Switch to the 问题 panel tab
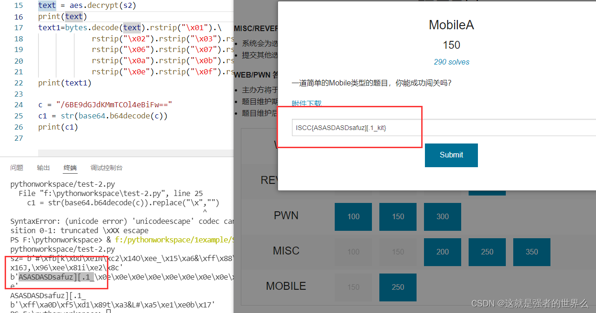Image resolution: width=596 pixels, height=313 pixels. point(16,168)
